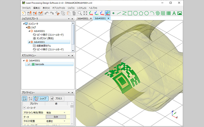Click the trash delete icon

[74, 13]
